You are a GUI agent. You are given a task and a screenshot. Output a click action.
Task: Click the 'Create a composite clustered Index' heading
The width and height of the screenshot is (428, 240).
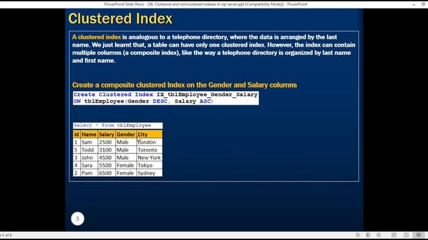click(185, 85)
